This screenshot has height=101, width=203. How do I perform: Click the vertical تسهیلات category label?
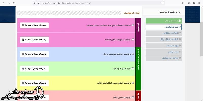pyautogui.click(x=138, y=32)
